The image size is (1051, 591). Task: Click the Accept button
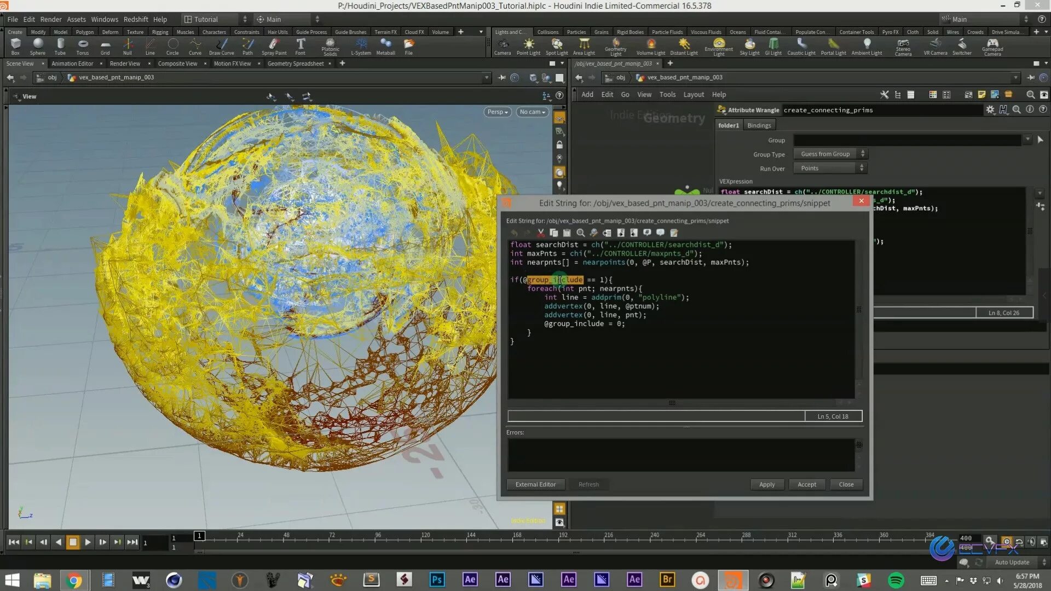tap(806, 484)
